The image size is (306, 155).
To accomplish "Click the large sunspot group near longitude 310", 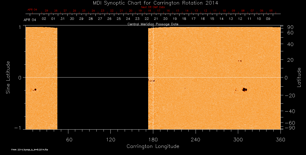I will [x=245, y=89].
